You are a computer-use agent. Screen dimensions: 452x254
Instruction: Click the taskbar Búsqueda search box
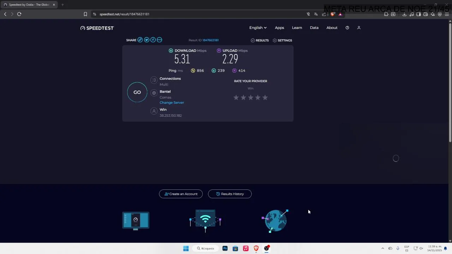pos(206,248)
